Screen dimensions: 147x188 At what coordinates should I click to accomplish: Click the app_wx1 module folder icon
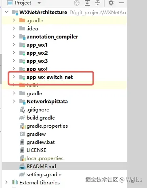[22, 45]
